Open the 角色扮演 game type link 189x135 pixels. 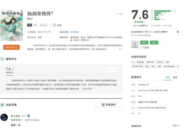[74, 32]
